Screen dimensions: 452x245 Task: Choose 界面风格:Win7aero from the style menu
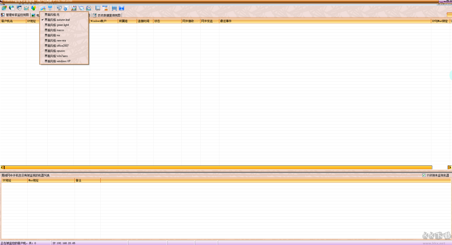[56, 56]
